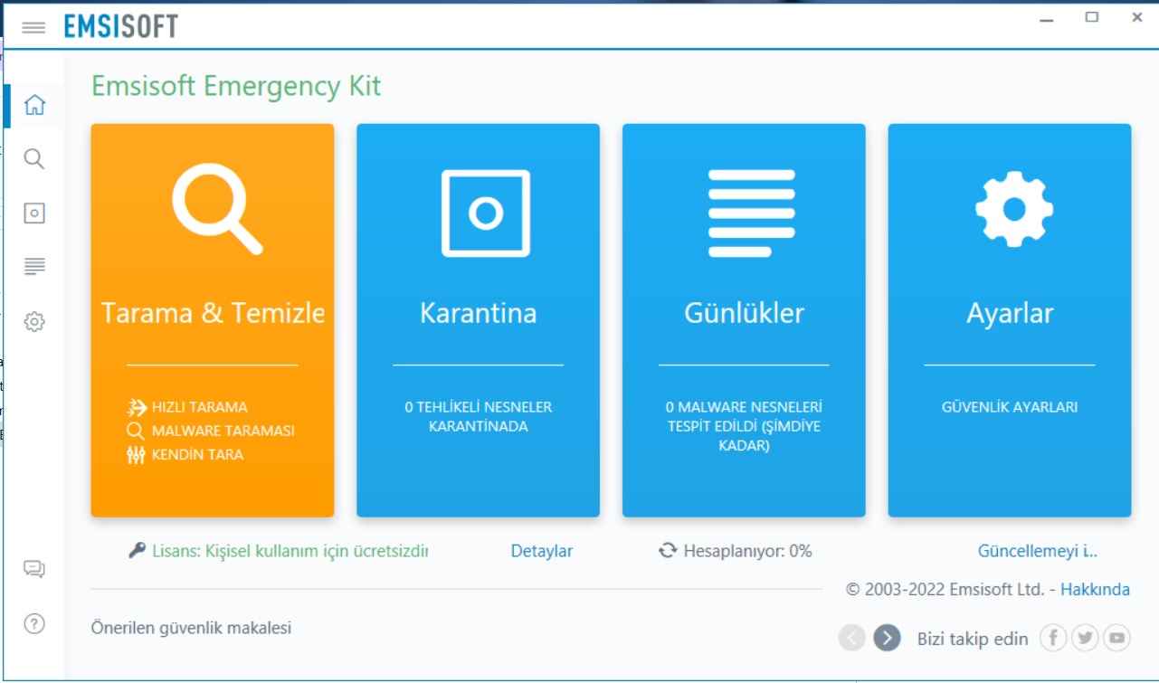
Task: Go to Home in sidebar
Action: click(33, 106)
